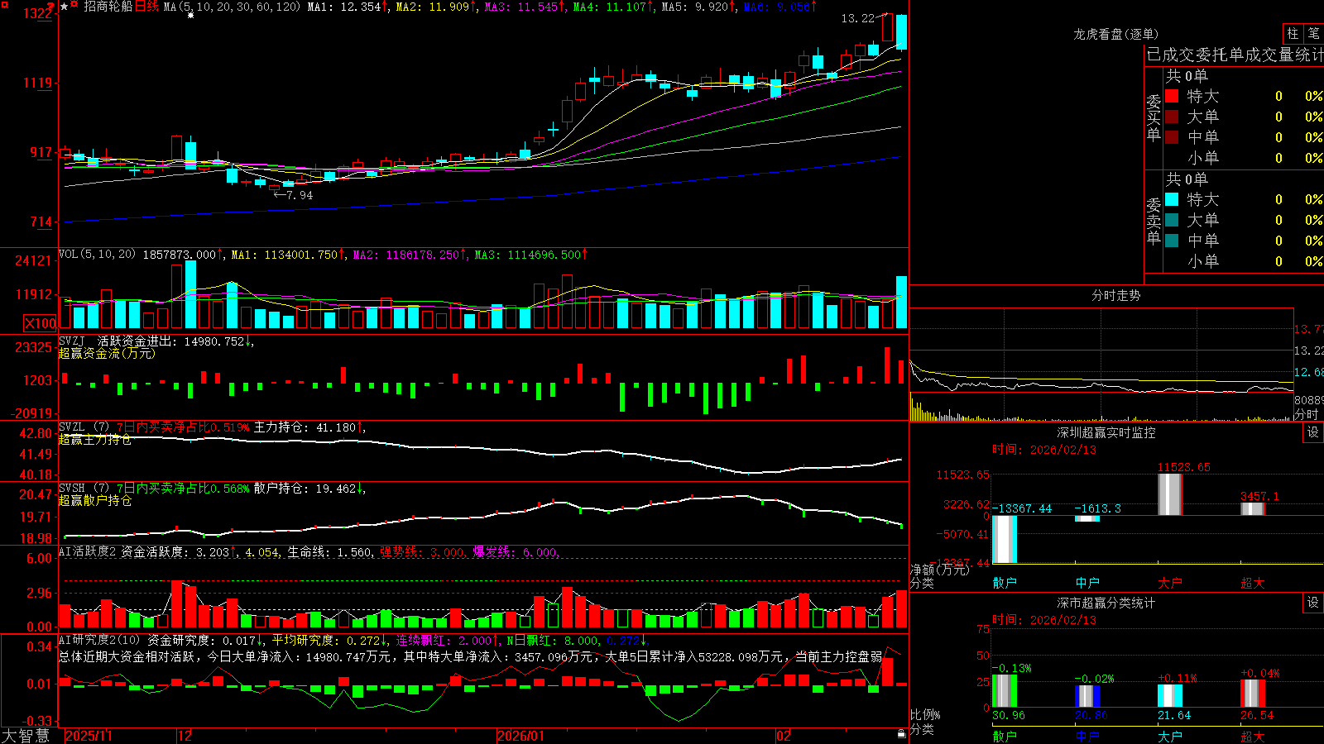This screenshot has width=1324, height=744.
Task: Click the dark red 中单 buy-order swatch
Action: (1172, 137)
